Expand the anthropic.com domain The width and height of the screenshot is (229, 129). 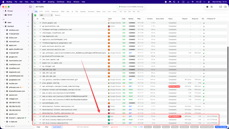pos(5,87)
